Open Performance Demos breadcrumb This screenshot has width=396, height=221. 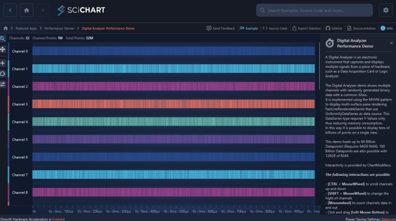(x=59, y=29)
